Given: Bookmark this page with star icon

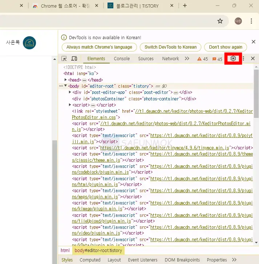Looking at the screenshot, I should click(220, 21).
